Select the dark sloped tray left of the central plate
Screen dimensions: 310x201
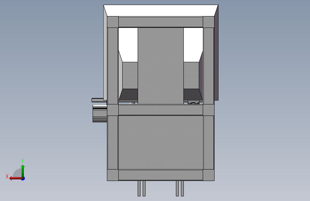(x=128, y=94)
